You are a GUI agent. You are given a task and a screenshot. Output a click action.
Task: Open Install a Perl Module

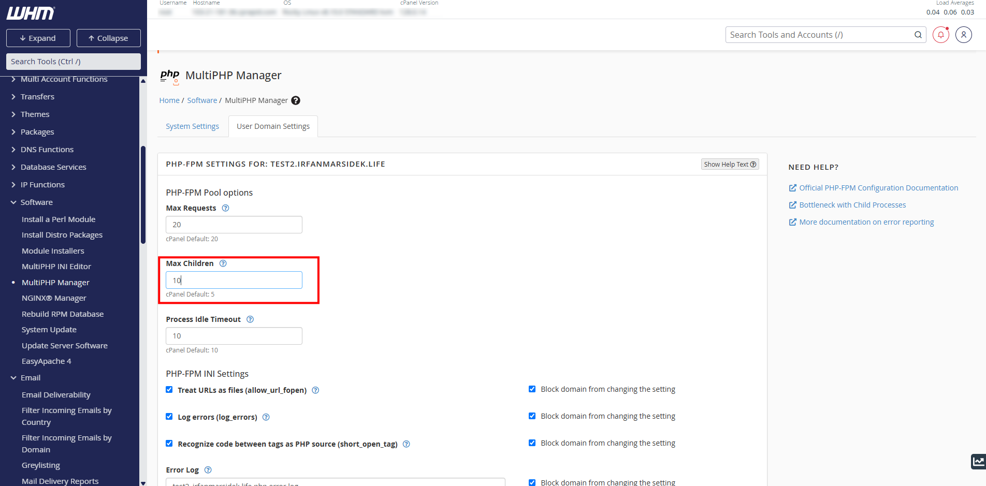click(59, 219)
